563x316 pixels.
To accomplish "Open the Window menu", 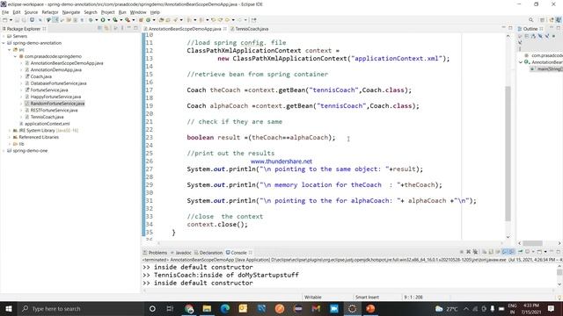I will click(x=138, y=12).
